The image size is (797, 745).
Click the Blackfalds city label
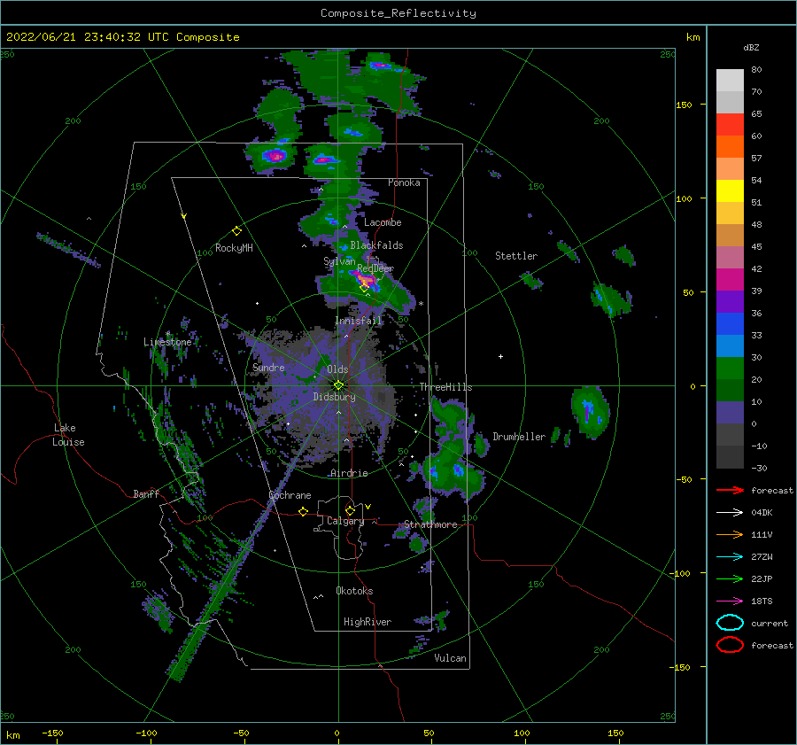click(376, 245)
